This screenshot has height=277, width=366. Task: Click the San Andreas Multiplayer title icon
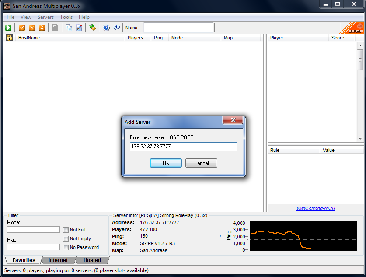coord(7,6)
